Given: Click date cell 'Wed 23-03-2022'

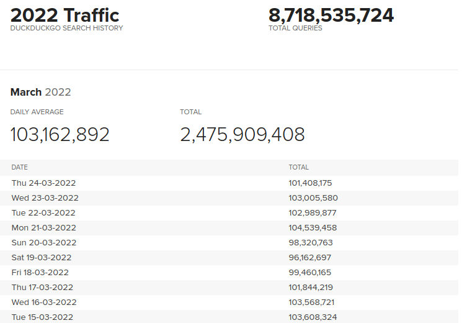Looking at the screenshot, I should (45, 198).
